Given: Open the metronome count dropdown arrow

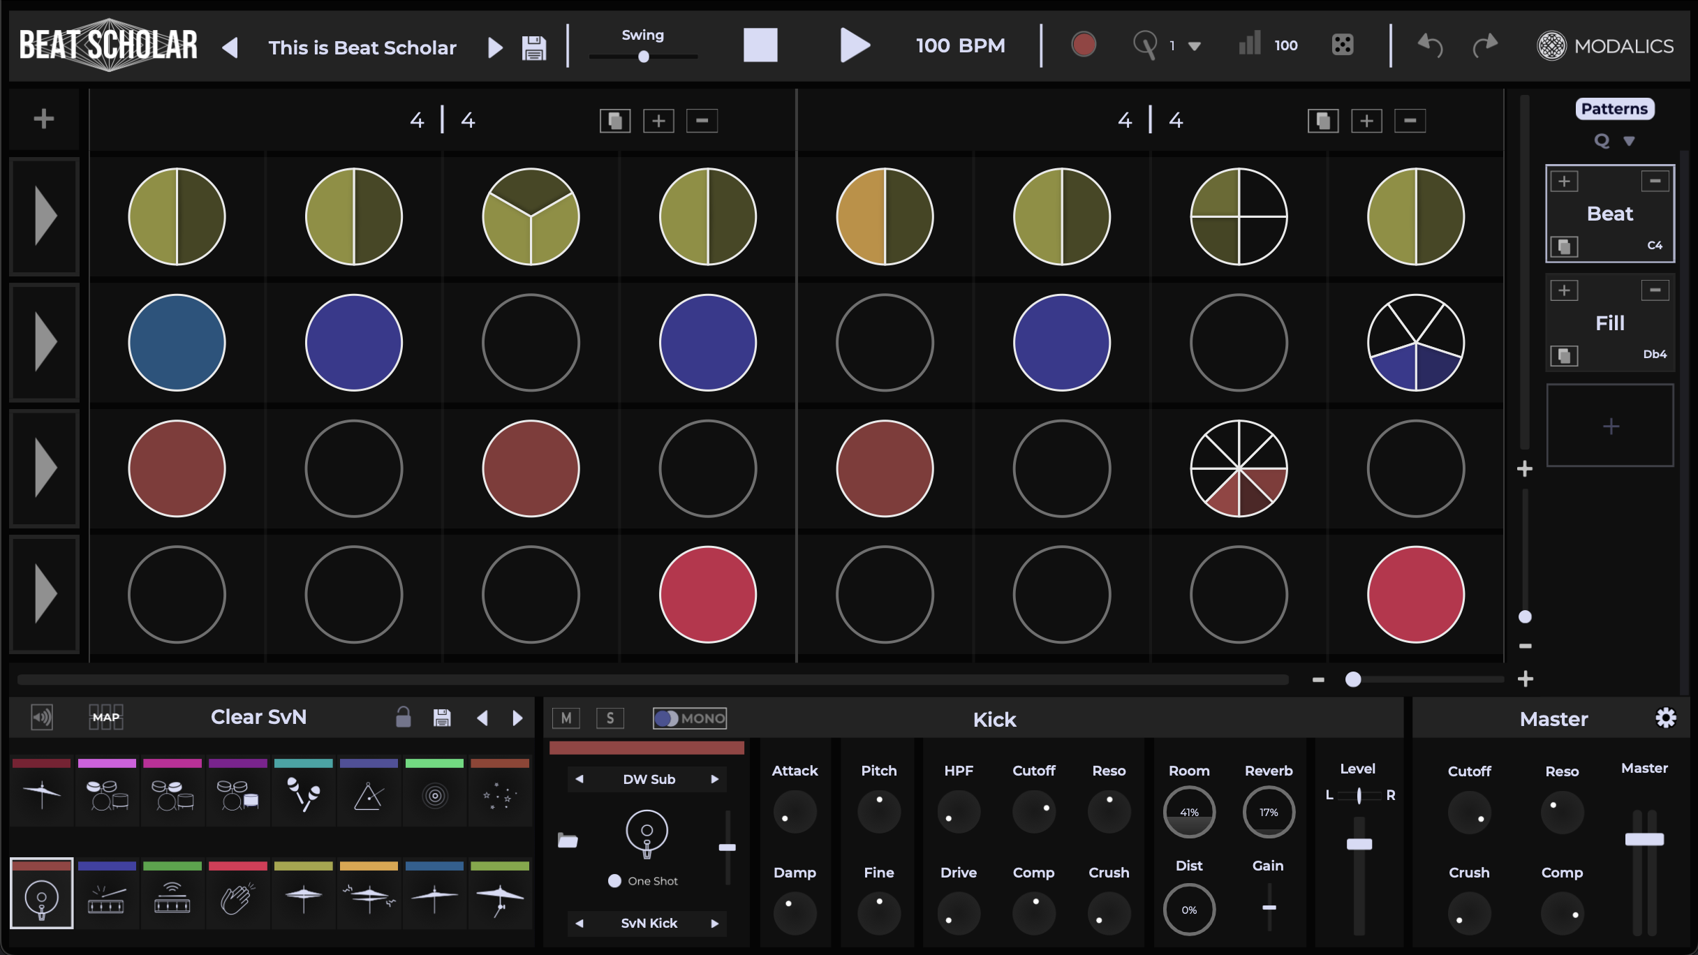Looking at the screenshot, I should click(1195, 47).
